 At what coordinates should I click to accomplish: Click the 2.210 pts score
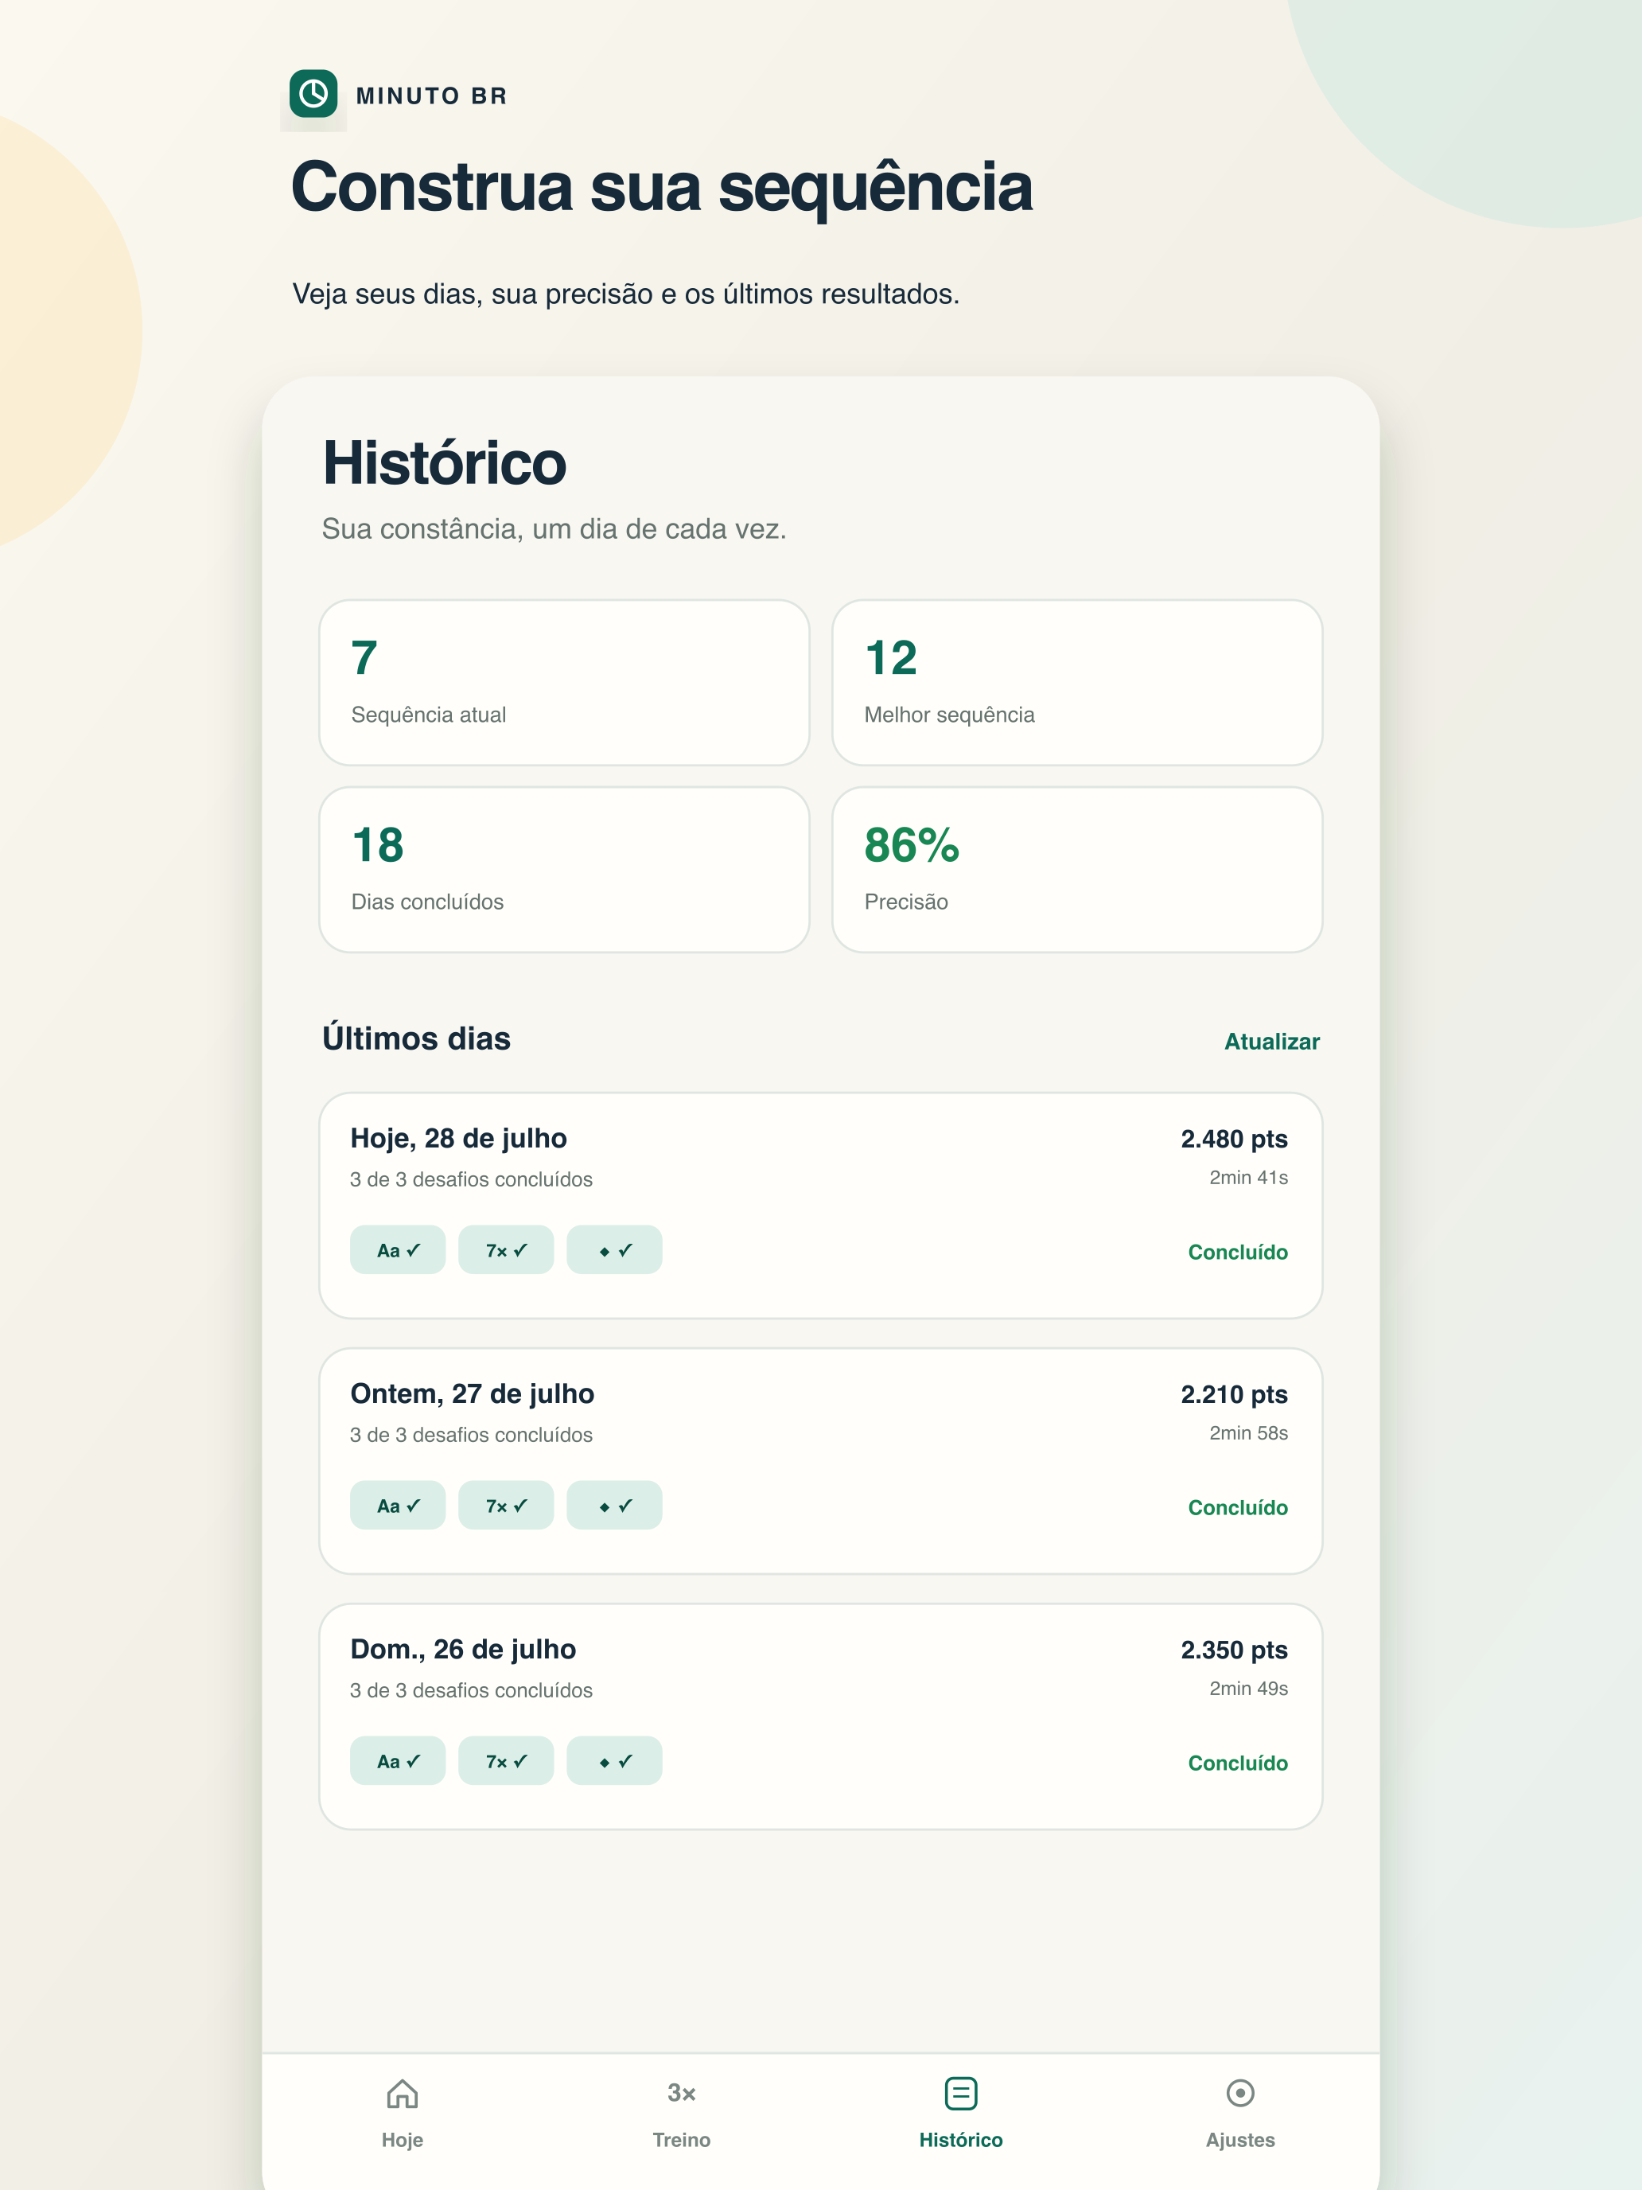tap(1234, 1394)
